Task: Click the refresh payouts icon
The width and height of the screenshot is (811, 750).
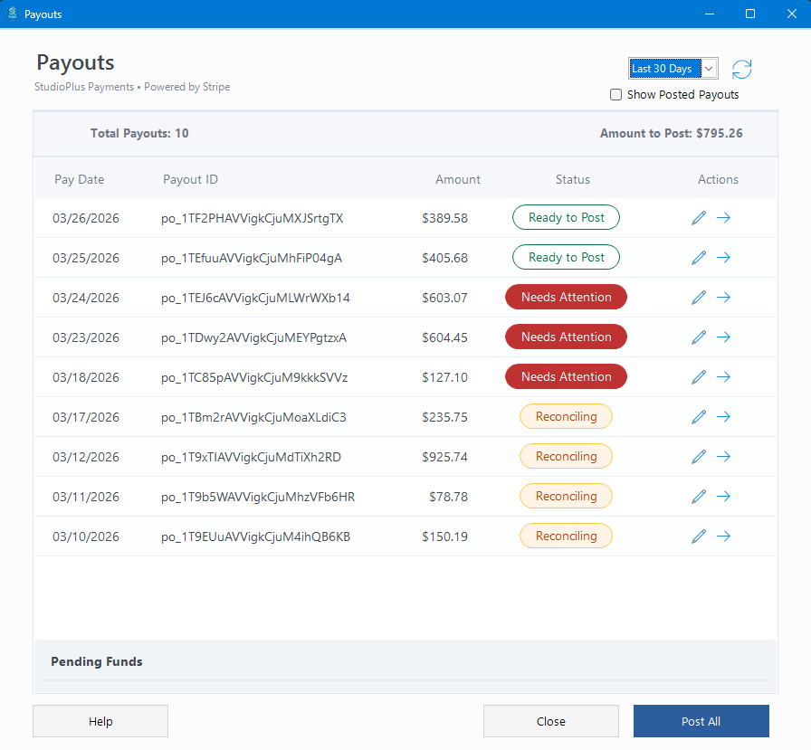Action: tap(742, 70)
